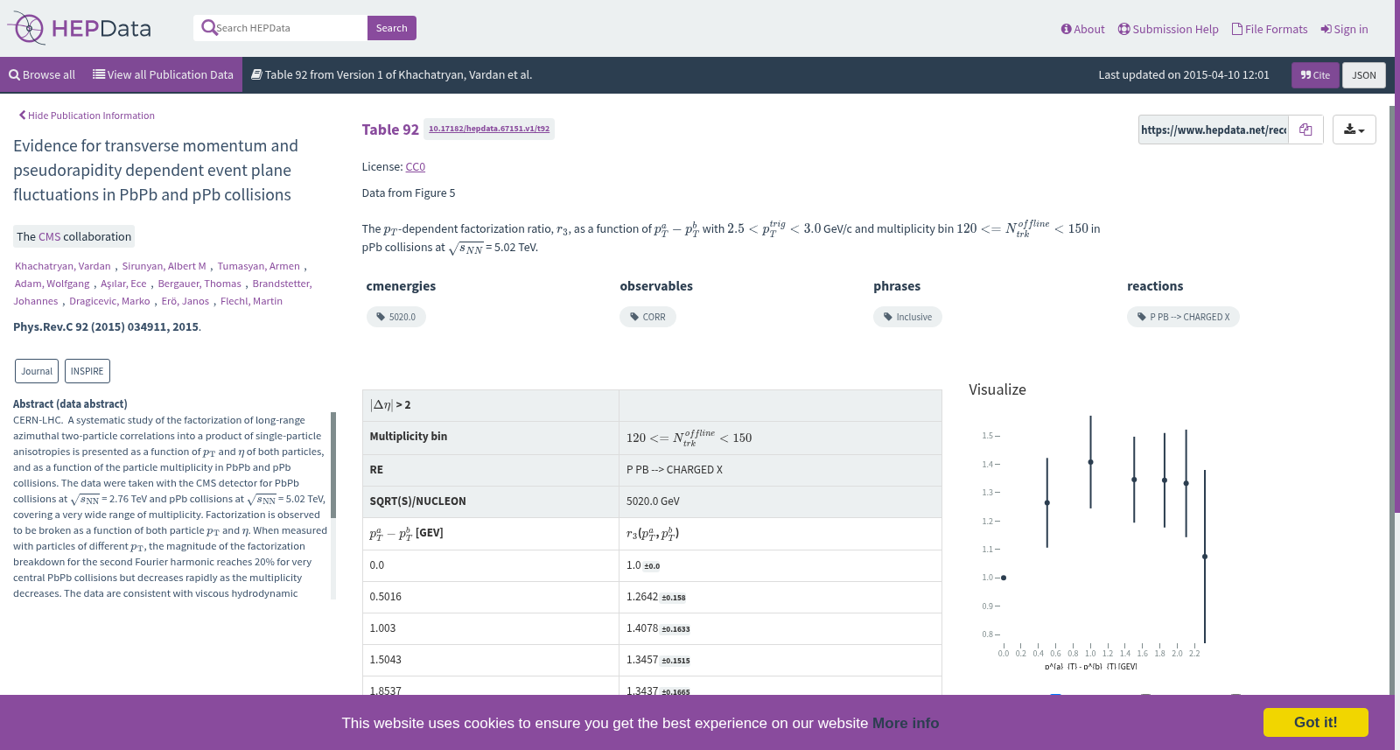Open author Adam, Wolfgang link
Image resolution: width=1400 pixels, height=750 pixels.
click(x=52, y=284)
